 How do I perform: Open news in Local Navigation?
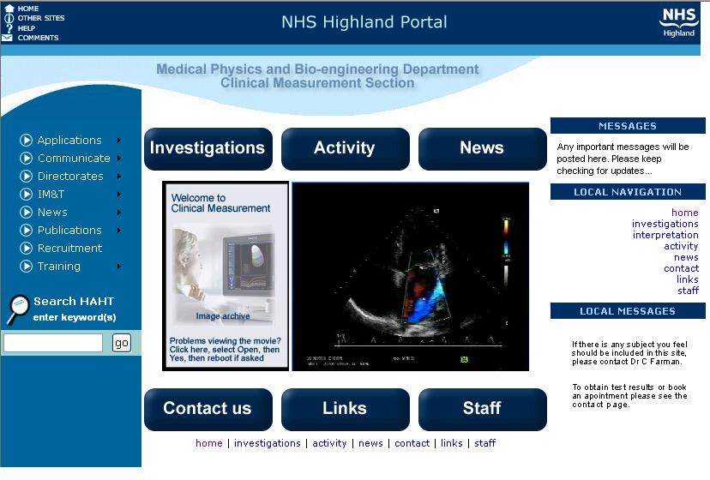click(x=686, y=257)
